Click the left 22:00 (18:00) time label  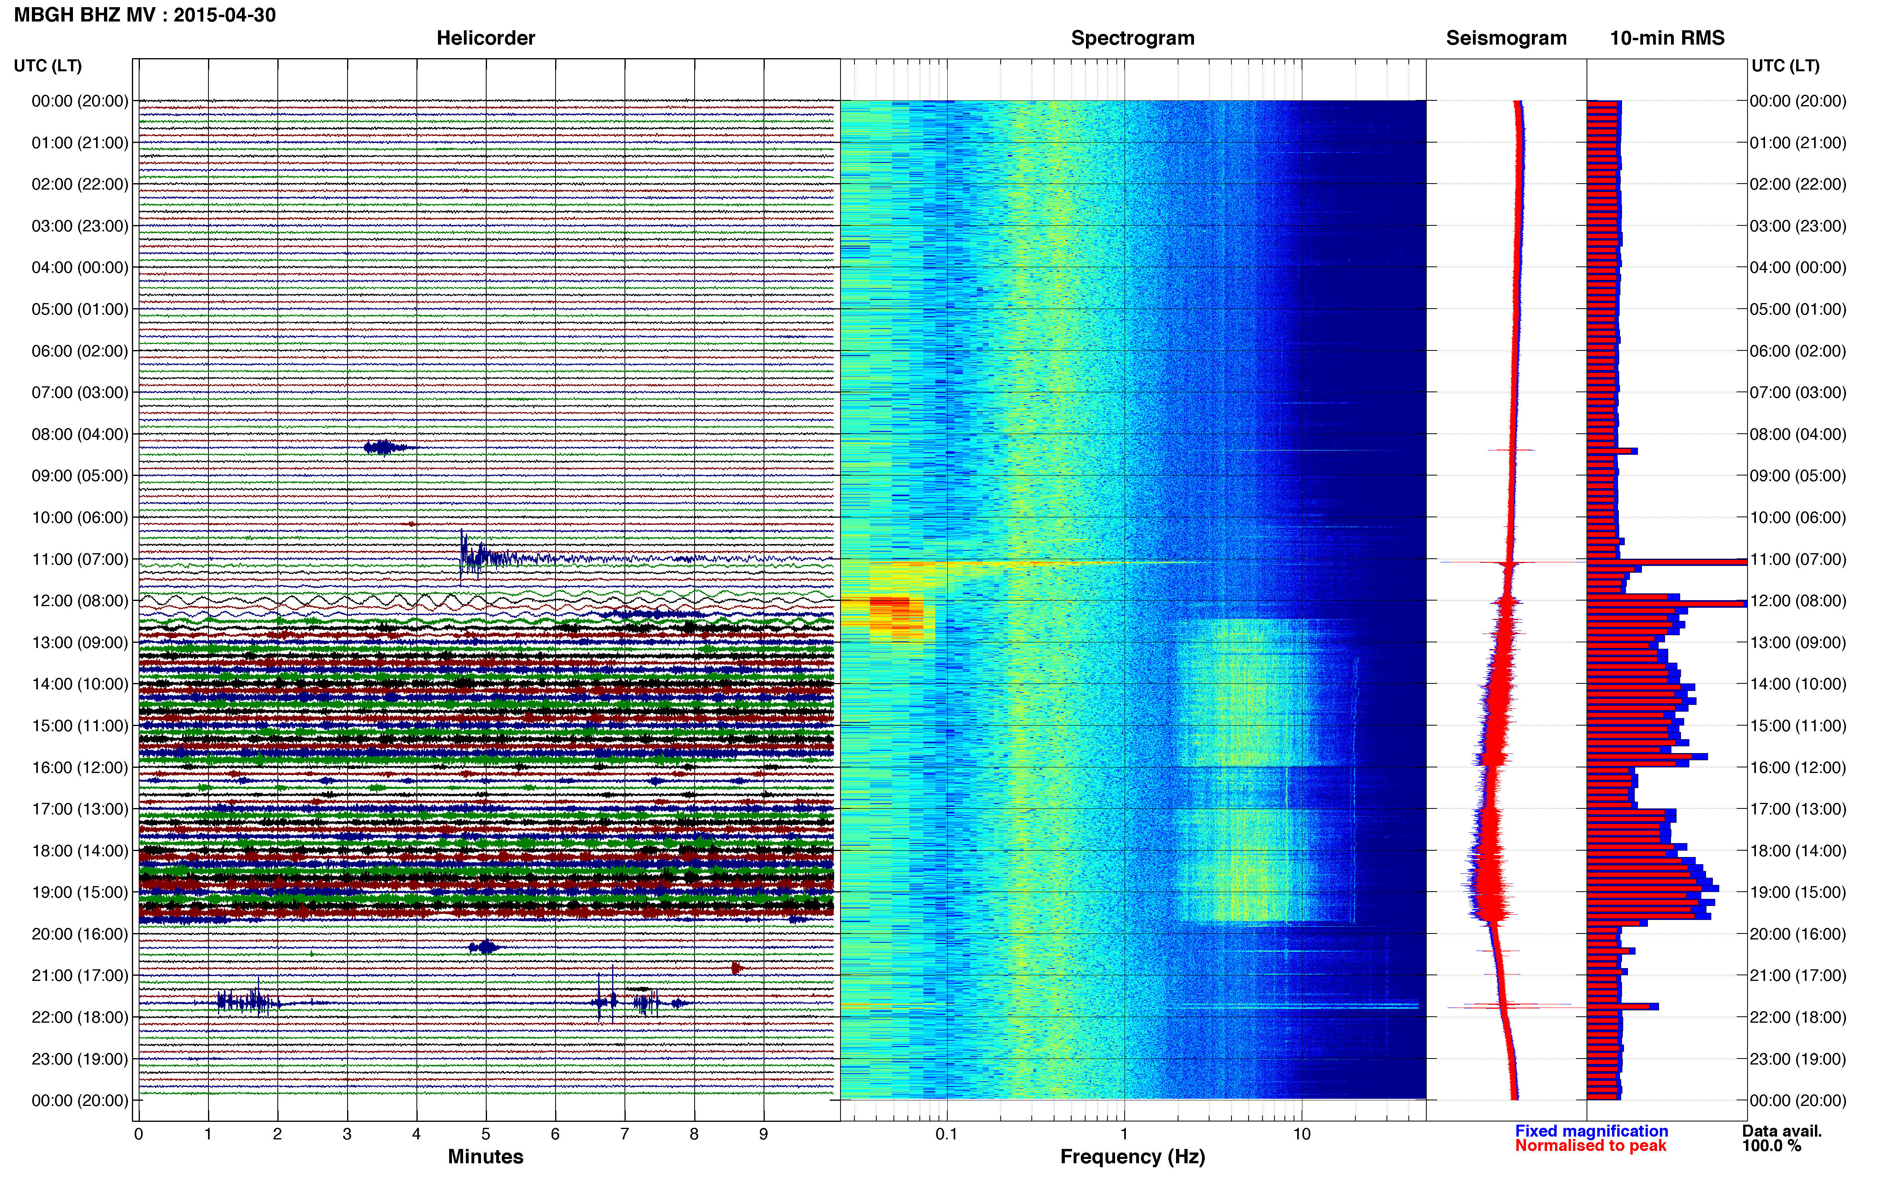[80, 1017]
